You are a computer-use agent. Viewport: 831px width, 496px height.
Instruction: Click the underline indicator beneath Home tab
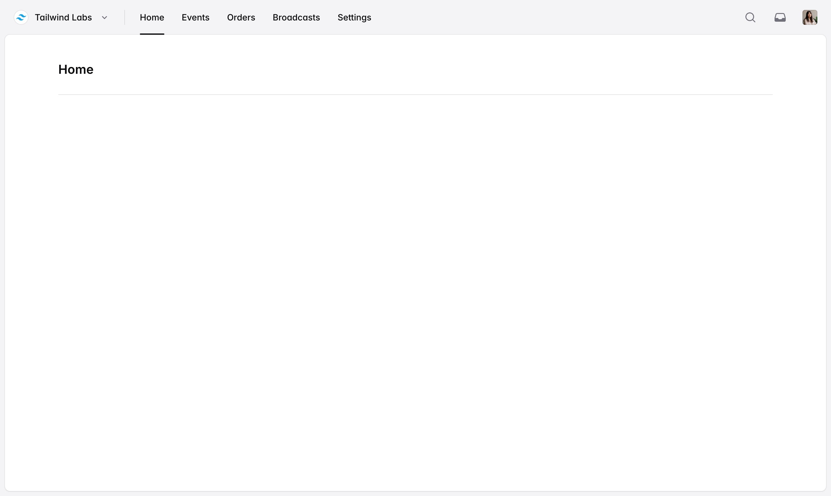pyautogui.click(x=152, y=34)
